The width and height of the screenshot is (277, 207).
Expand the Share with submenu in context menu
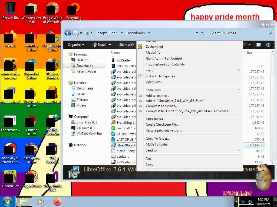[193, 90]
